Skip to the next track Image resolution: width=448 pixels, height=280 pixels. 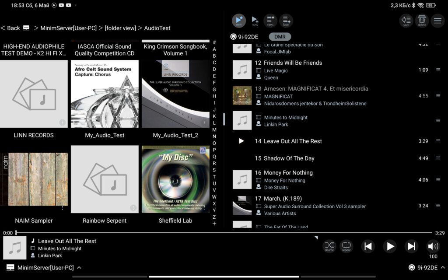tap(411, 246)
